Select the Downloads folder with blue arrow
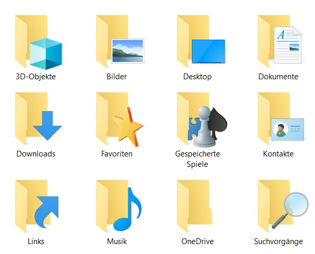This screenshot has width=315, height=254. tap(38, 119)
